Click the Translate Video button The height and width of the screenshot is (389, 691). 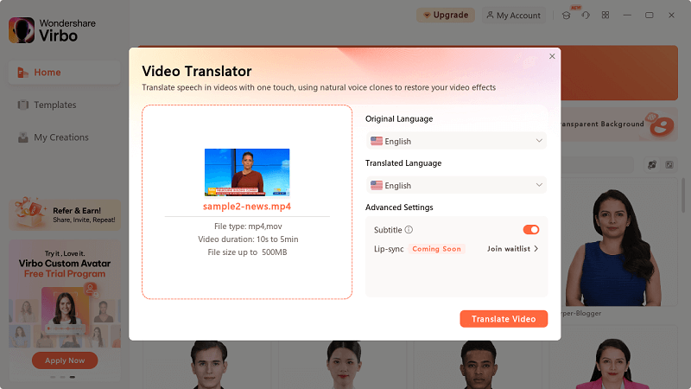(504, 319)
